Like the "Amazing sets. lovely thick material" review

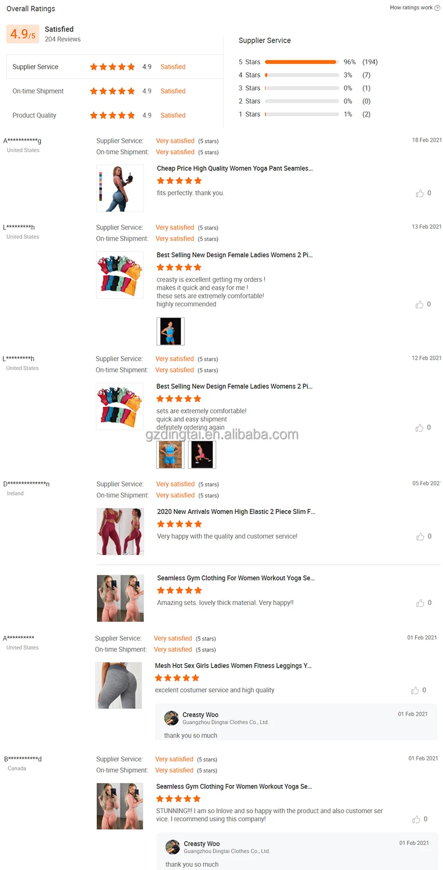point(420,603)
